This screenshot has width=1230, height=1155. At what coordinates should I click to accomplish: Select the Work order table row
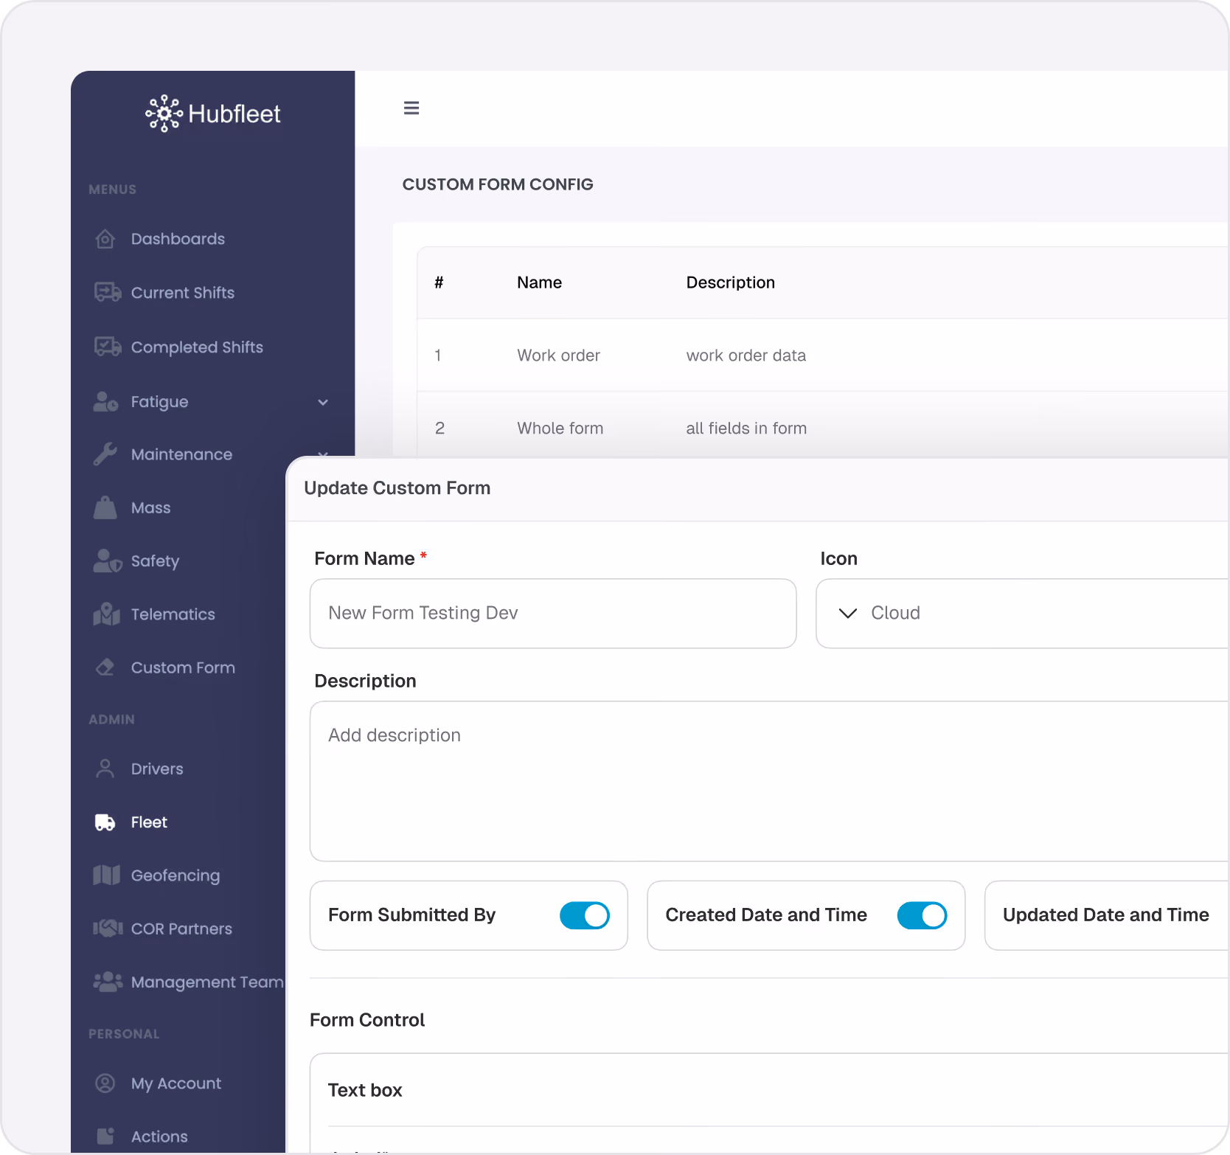pyautogui.click(x=823, y=355)
